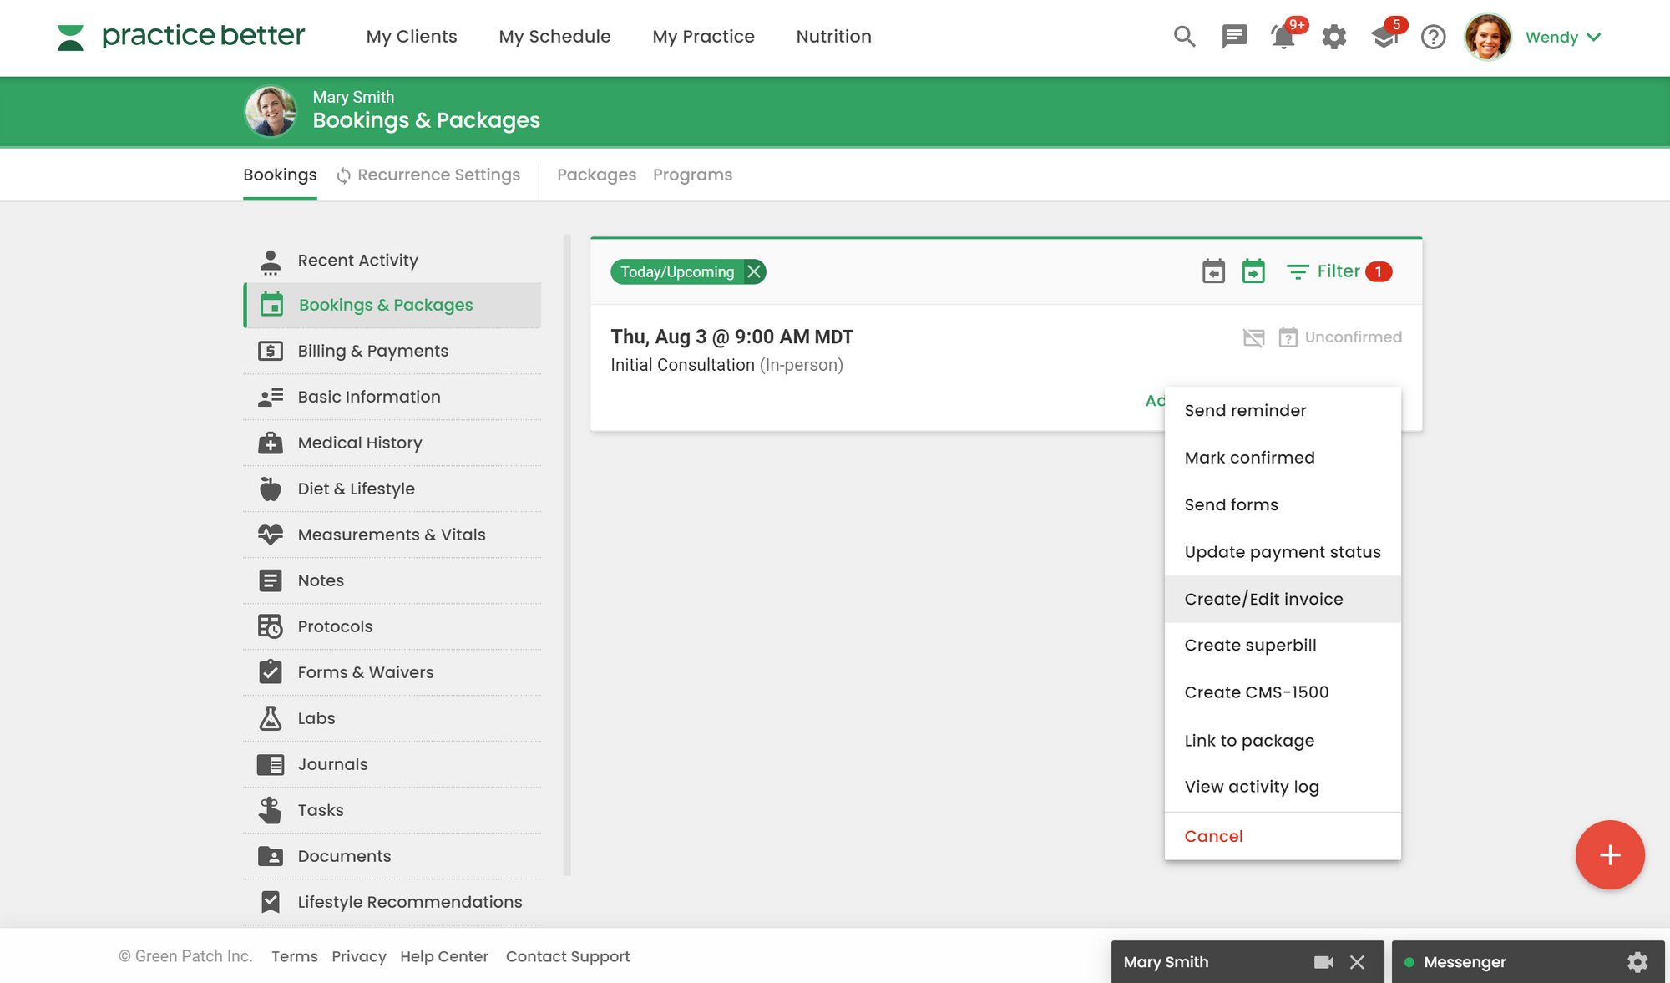Click the sidebar scrollbar
The image size is (1670, 983).
pyautogui.click(x=567, y=555)
